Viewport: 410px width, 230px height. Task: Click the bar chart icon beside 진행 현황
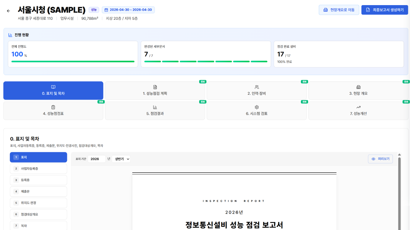(10, 35)
